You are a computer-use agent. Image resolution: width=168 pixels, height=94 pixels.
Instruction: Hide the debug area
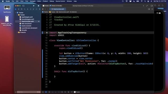click(43, 92)
